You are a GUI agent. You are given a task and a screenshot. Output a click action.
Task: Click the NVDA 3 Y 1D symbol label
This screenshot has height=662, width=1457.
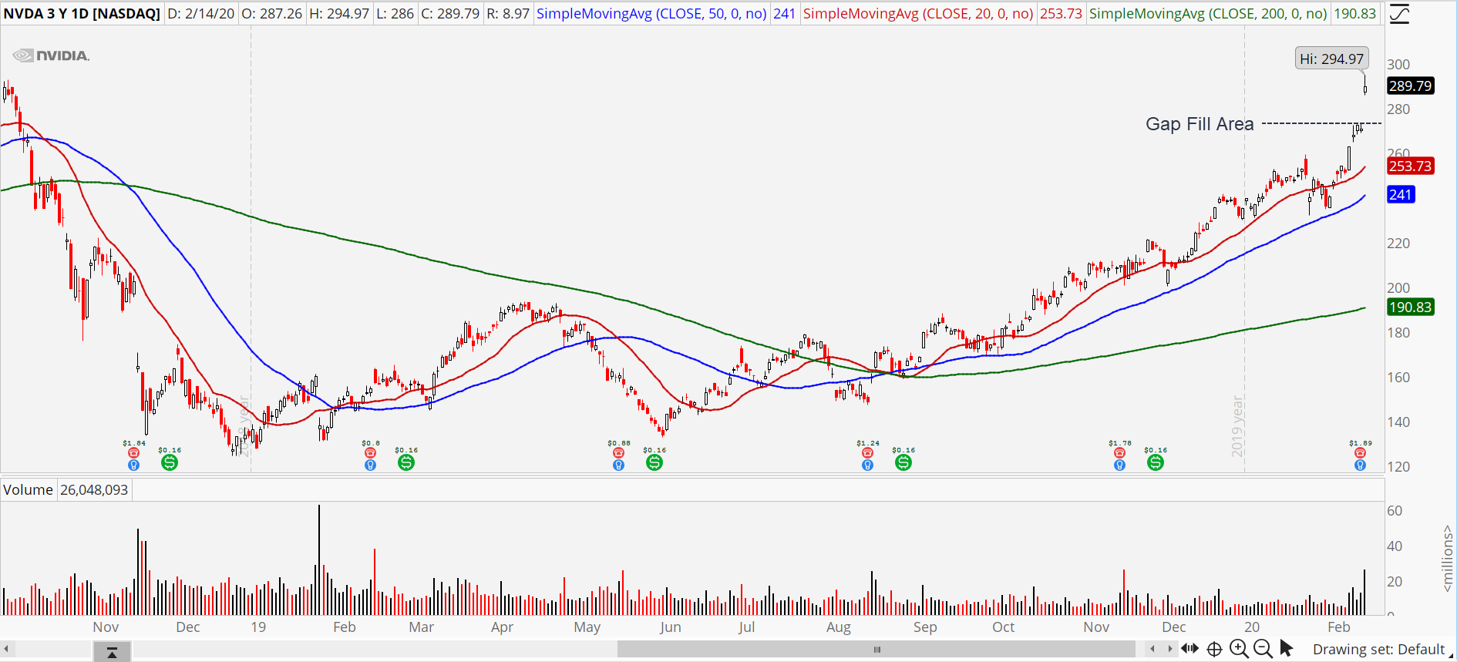point(82,13)
